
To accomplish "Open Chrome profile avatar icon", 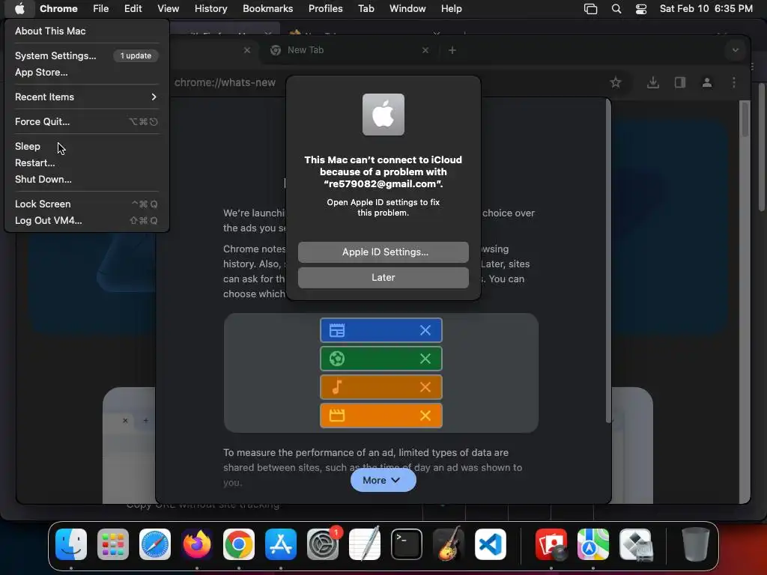I will click(707, 82).
